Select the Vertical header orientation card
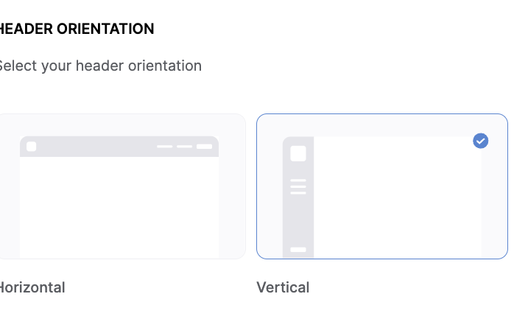This screenshot has width=528, height=319. 382,186
